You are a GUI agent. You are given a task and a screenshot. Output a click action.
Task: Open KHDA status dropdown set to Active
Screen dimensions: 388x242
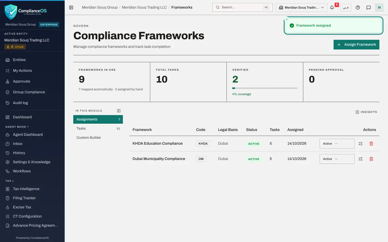click(x=337, y=144)
